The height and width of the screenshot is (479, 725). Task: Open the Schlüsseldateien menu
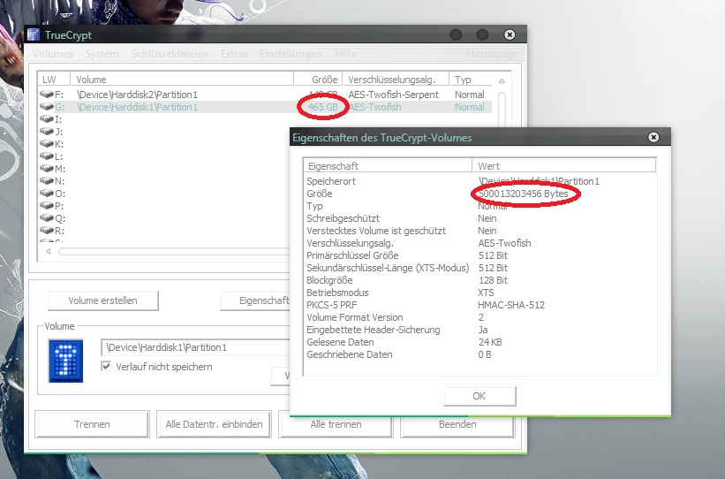click(x=170, y=54)
